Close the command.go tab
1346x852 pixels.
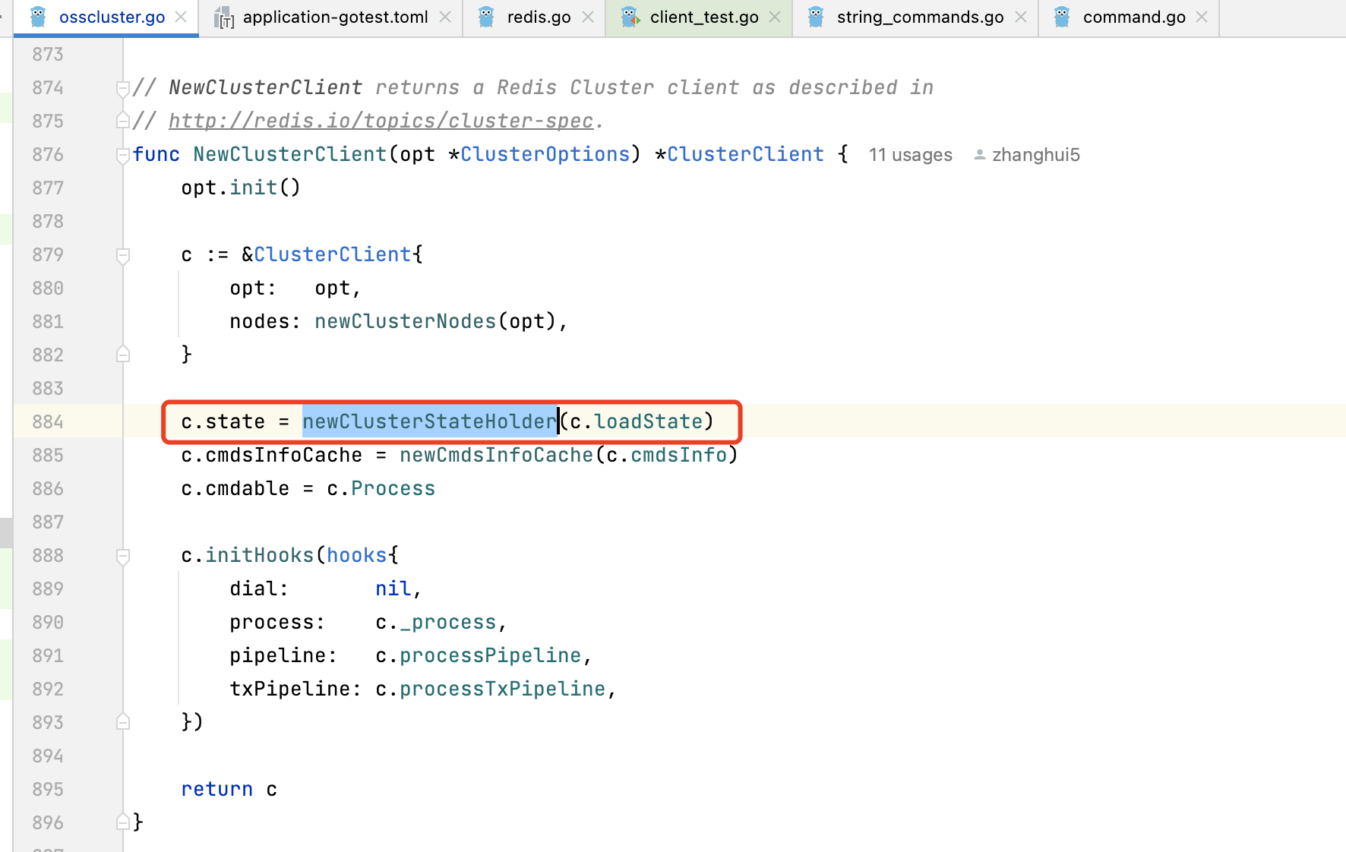coord(1202,17)
